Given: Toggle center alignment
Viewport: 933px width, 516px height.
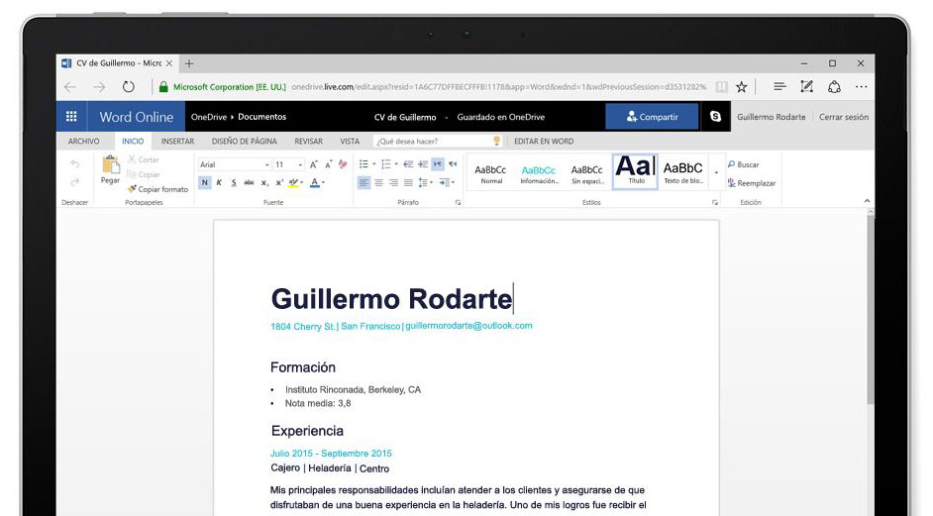Looking at the screenshot, I should pyautogui.click(x=378, y=182).
